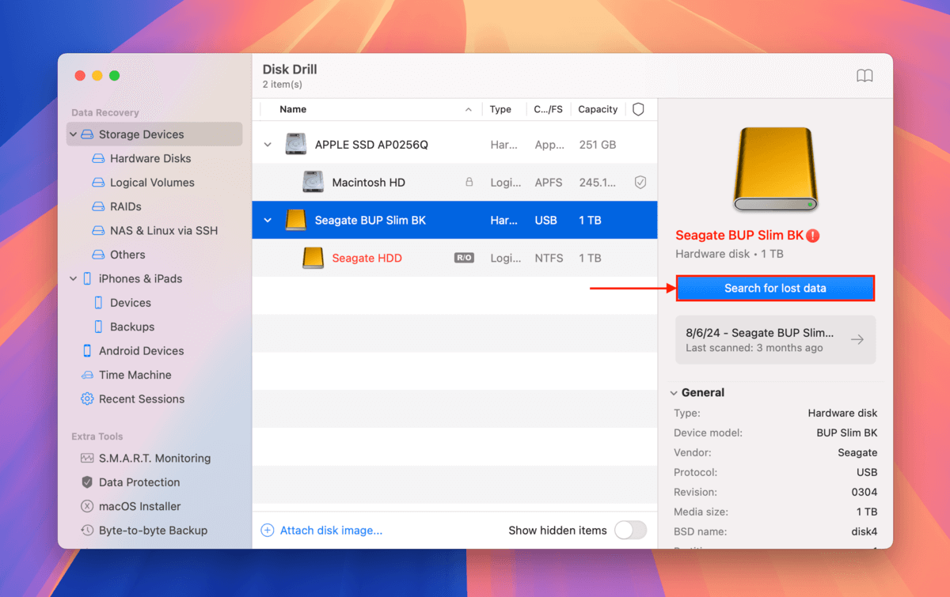Sort by the Type column header
This screenshot has width=950, height=597.
point(500,109)
